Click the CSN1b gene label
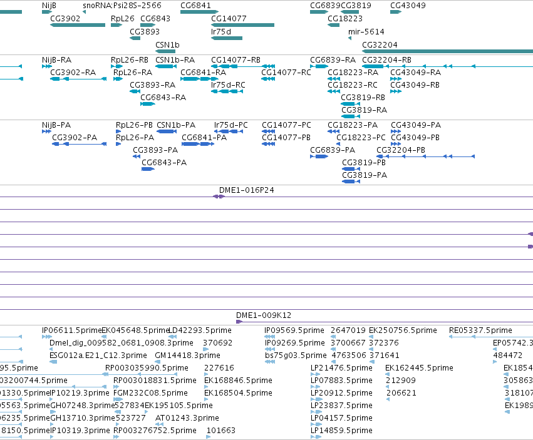 (167, 45)
